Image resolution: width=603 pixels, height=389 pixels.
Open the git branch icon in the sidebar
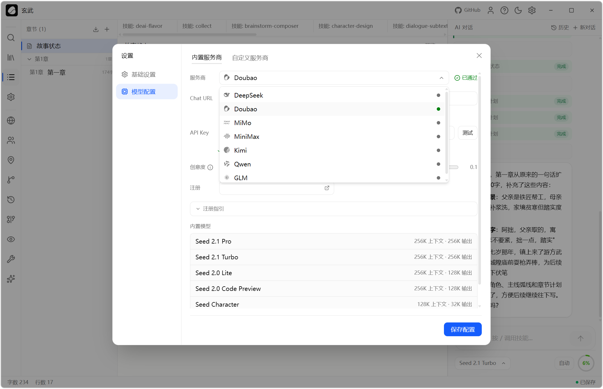pos(11,180)
